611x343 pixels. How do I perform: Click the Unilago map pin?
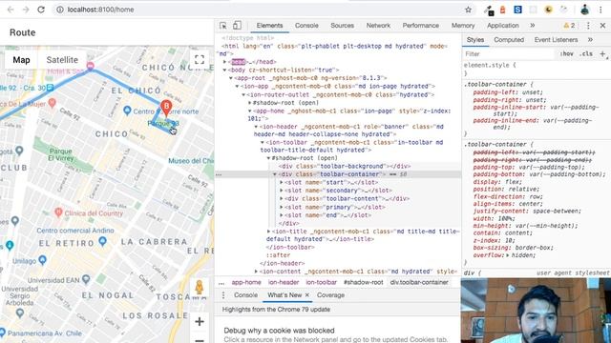tap(42, 260)
